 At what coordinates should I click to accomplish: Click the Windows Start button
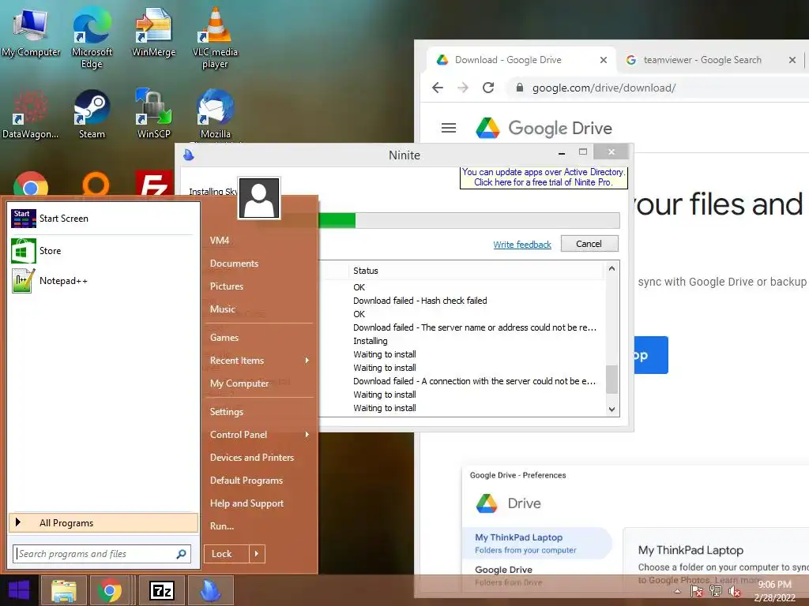19,590
